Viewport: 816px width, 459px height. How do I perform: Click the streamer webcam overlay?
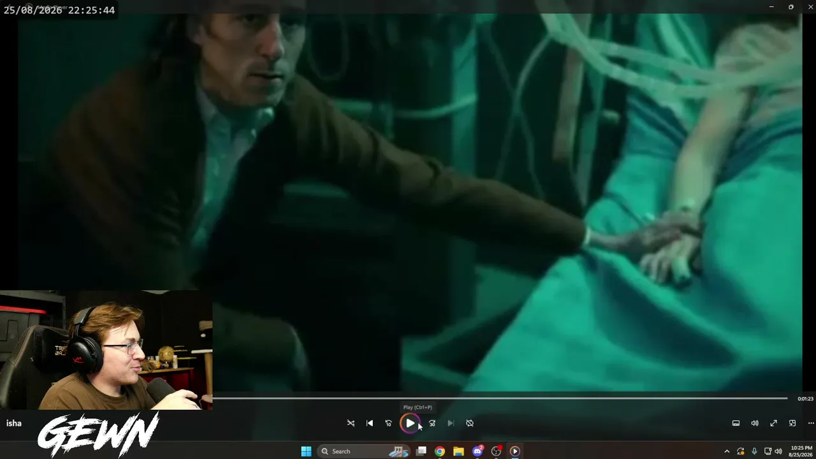pos(106,350)
